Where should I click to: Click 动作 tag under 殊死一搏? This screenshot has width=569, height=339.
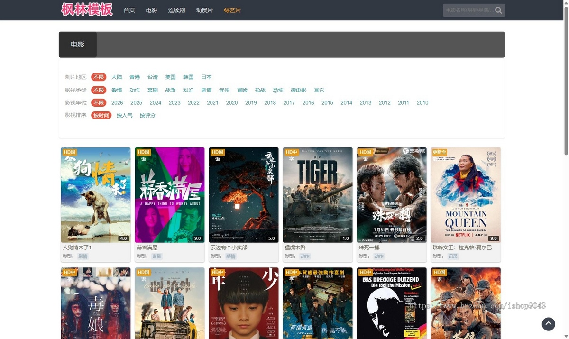pyautogui.click(x=379, y=257)
